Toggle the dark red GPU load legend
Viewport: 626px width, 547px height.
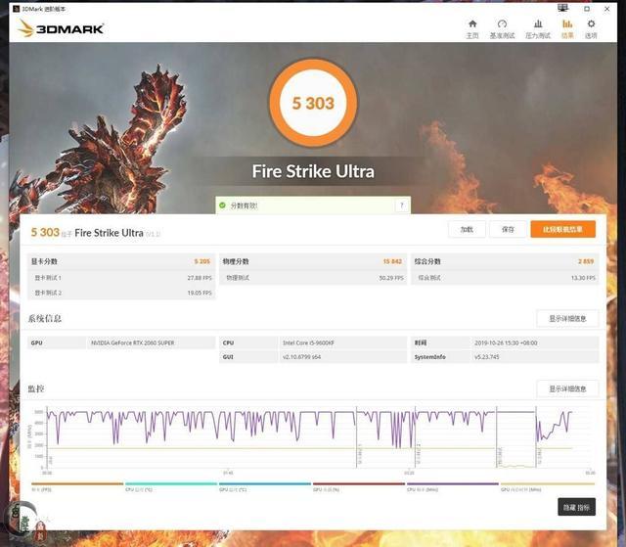[359, 486]
